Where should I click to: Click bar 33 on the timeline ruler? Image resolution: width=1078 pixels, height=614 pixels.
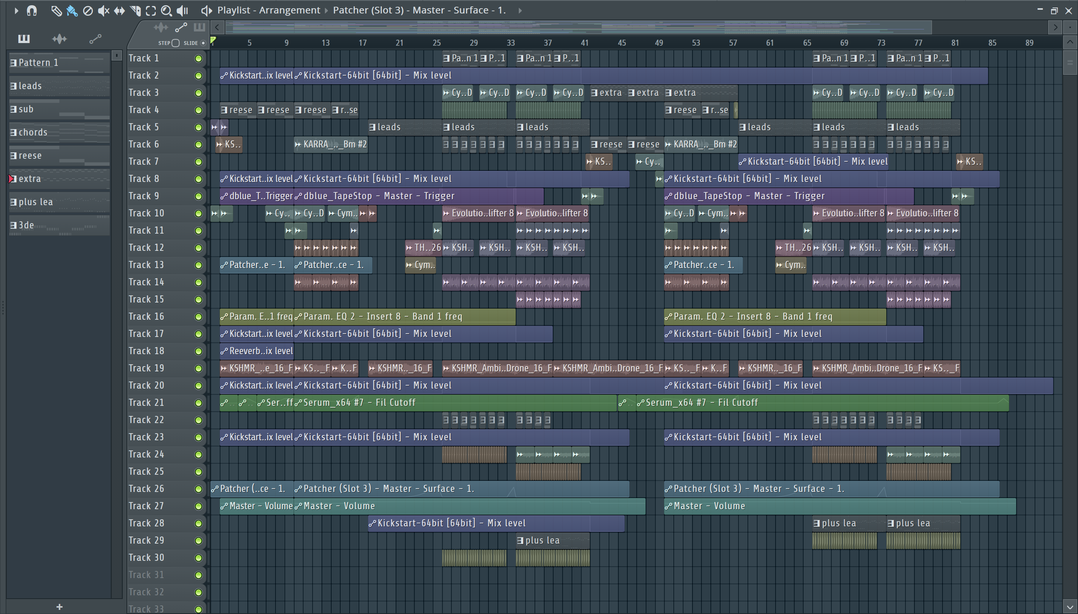coord(511,43)
